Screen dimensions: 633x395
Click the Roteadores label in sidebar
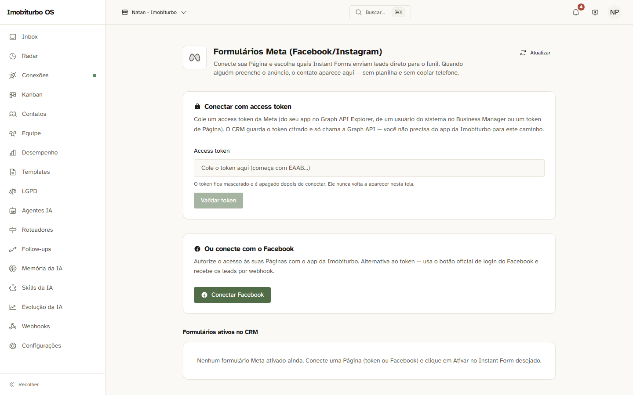(37, 230)
